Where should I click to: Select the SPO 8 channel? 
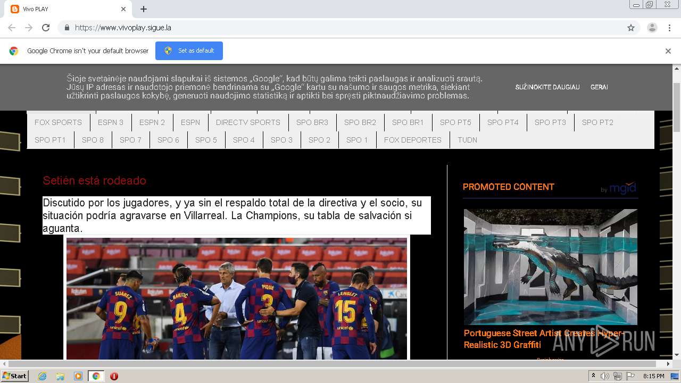point(93,140)
